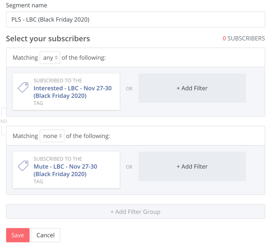Click Add Filter Group
Viewport: 275px width, 247px height.
pos(135,212)
